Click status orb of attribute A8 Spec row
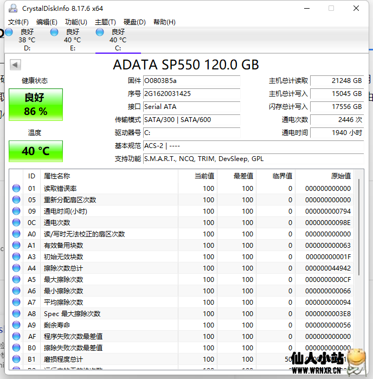The width and height of the screenshot is (373, 379). [x=16, y=313]
